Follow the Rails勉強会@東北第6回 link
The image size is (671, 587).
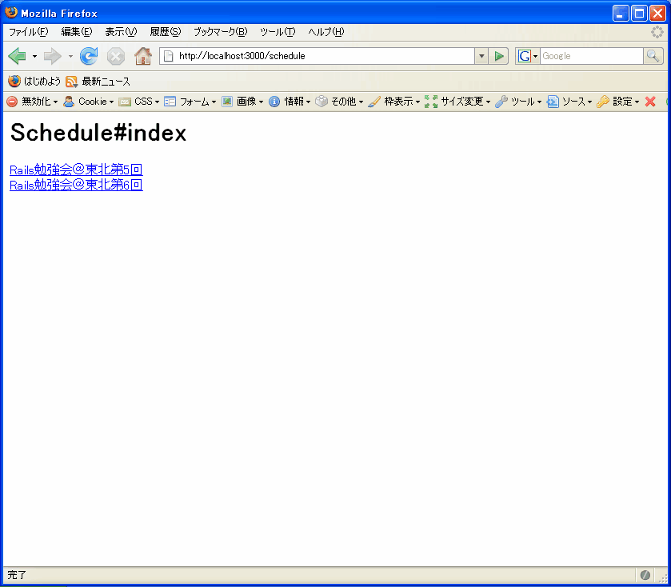(x=76, y=185)
